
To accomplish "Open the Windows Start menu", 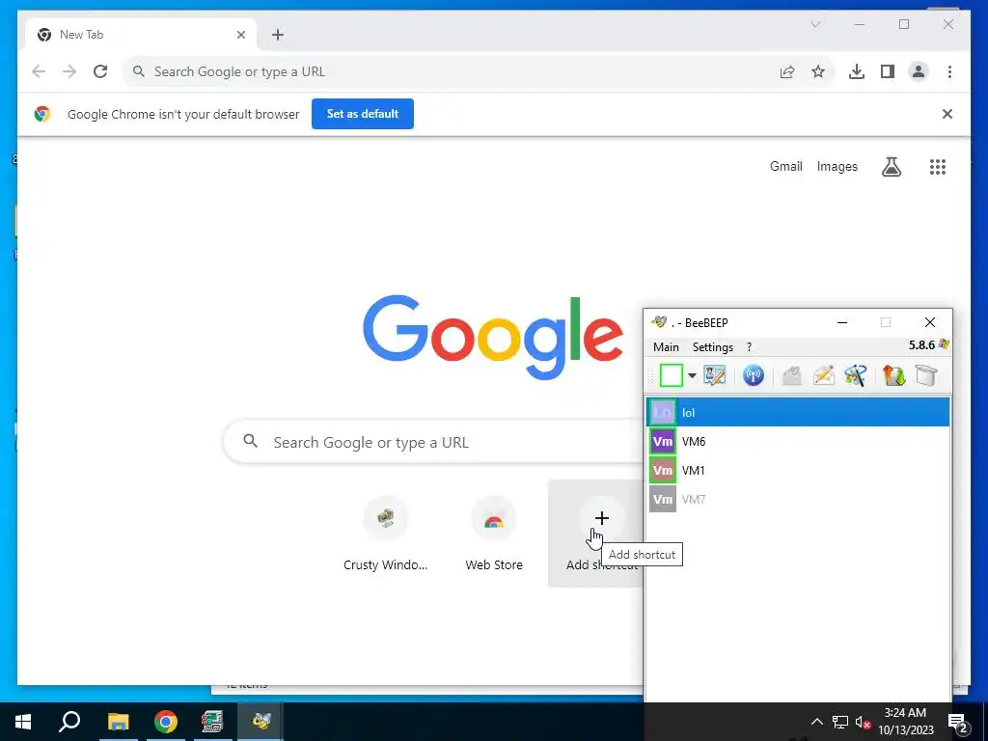I will coord(23,722).
